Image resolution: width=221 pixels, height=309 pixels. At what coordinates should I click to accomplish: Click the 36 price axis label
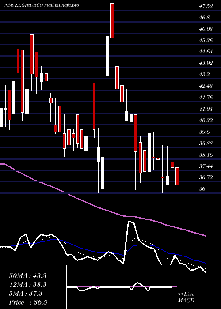click(x=202, y=189)
